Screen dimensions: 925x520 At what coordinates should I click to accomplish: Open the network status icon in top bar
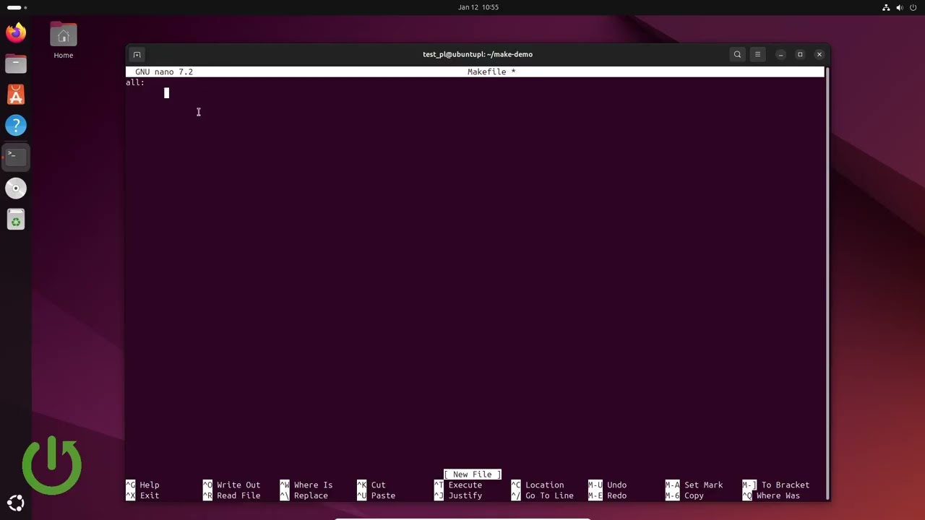click(x=886, y=7)
